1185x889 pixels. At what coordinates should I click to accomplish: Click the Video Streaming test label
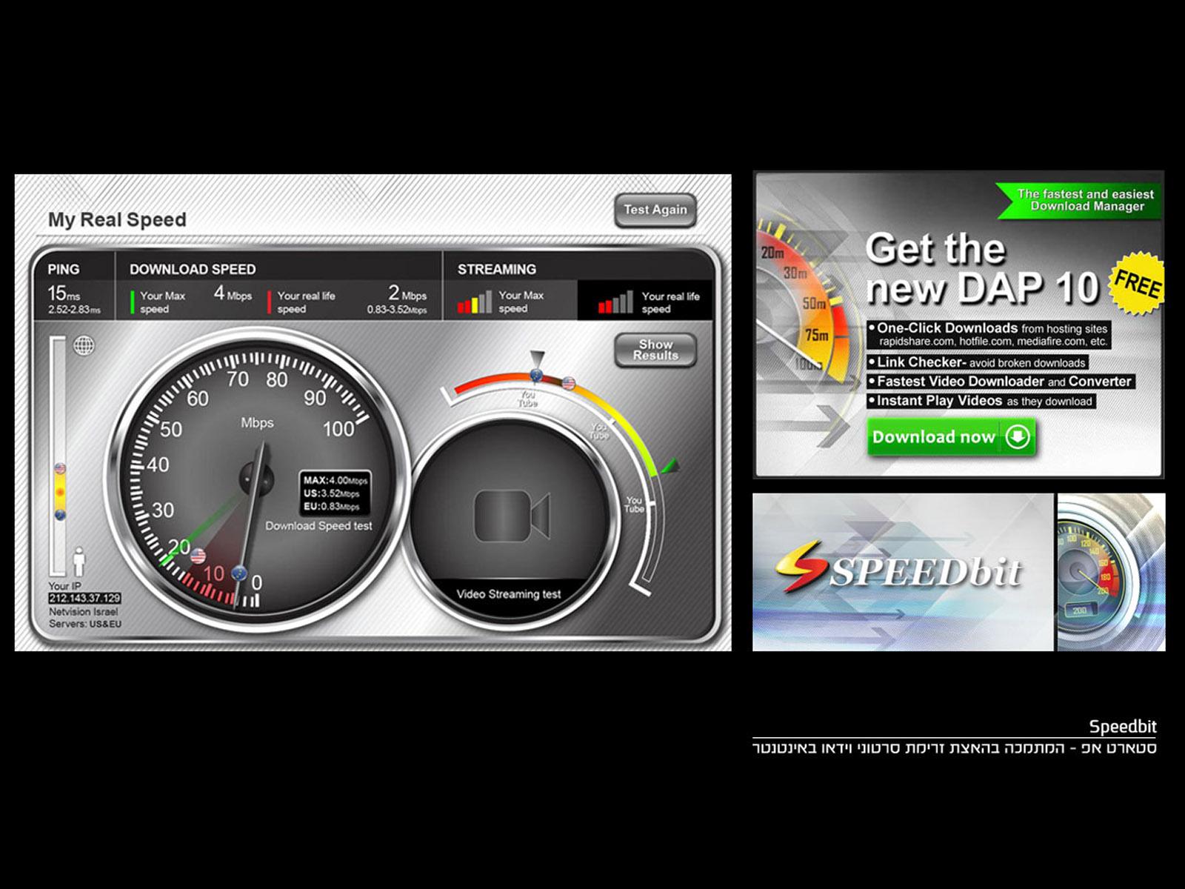509,594
